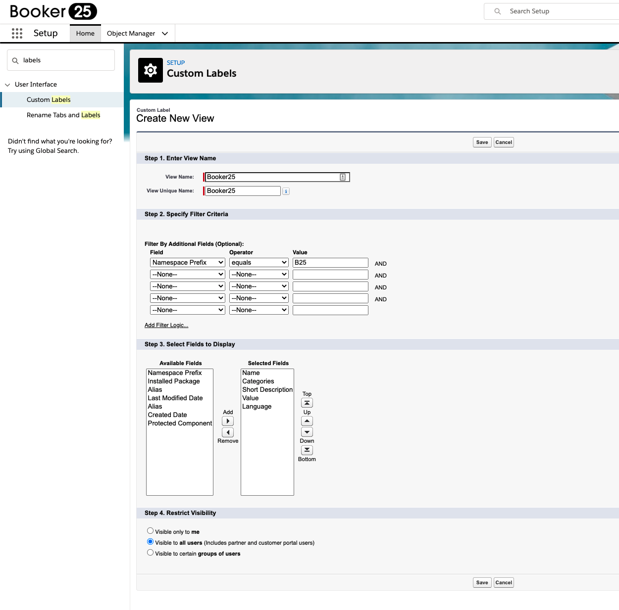Click the View Unique Name info icon
Image resolution: width=619 pixels, height=610 pixels.
[286, 191]
